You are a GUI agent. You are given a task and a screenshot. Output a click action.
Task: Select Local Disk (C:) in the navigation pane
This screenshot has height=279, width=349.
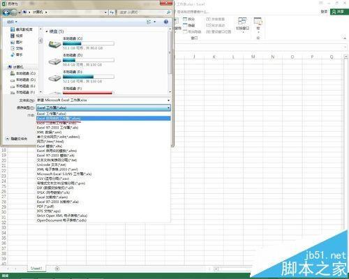(x=23, y=73)
